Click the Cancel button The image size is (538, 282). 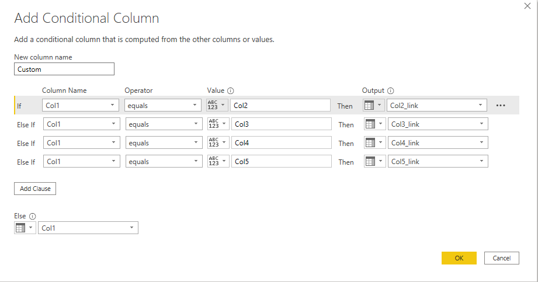click(502, 258)
